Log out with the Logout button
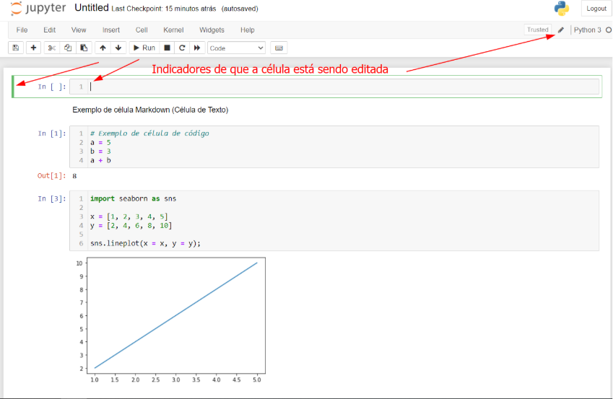Viewport: 613px width, 399px height. pos(596,9)
